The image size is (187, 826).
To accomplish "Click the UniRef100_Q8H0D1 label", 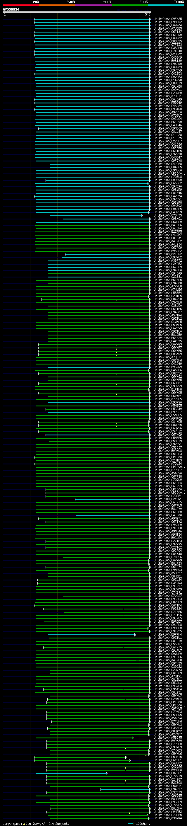I will (168, 577).
